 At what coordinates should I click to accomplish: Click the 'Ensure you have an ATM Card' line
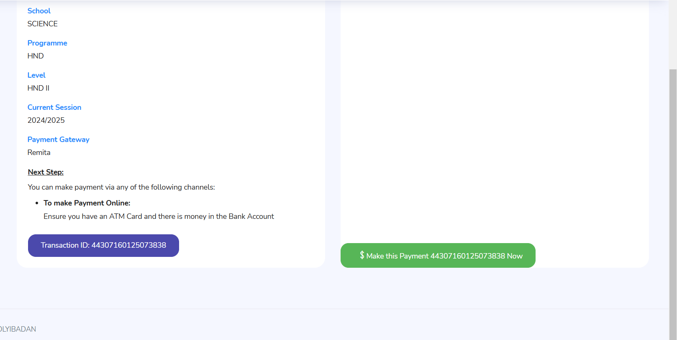[159, 216]
